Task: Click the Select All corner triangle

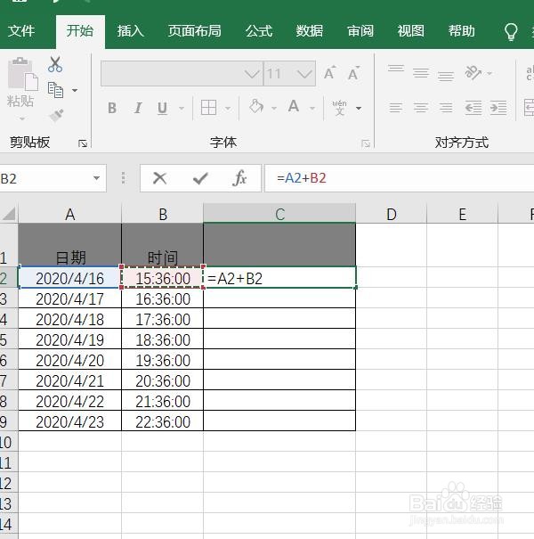Action: tap(9, 214)
